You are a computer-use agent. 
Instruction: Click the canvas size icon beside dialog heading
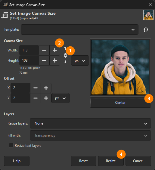[5, 15]
